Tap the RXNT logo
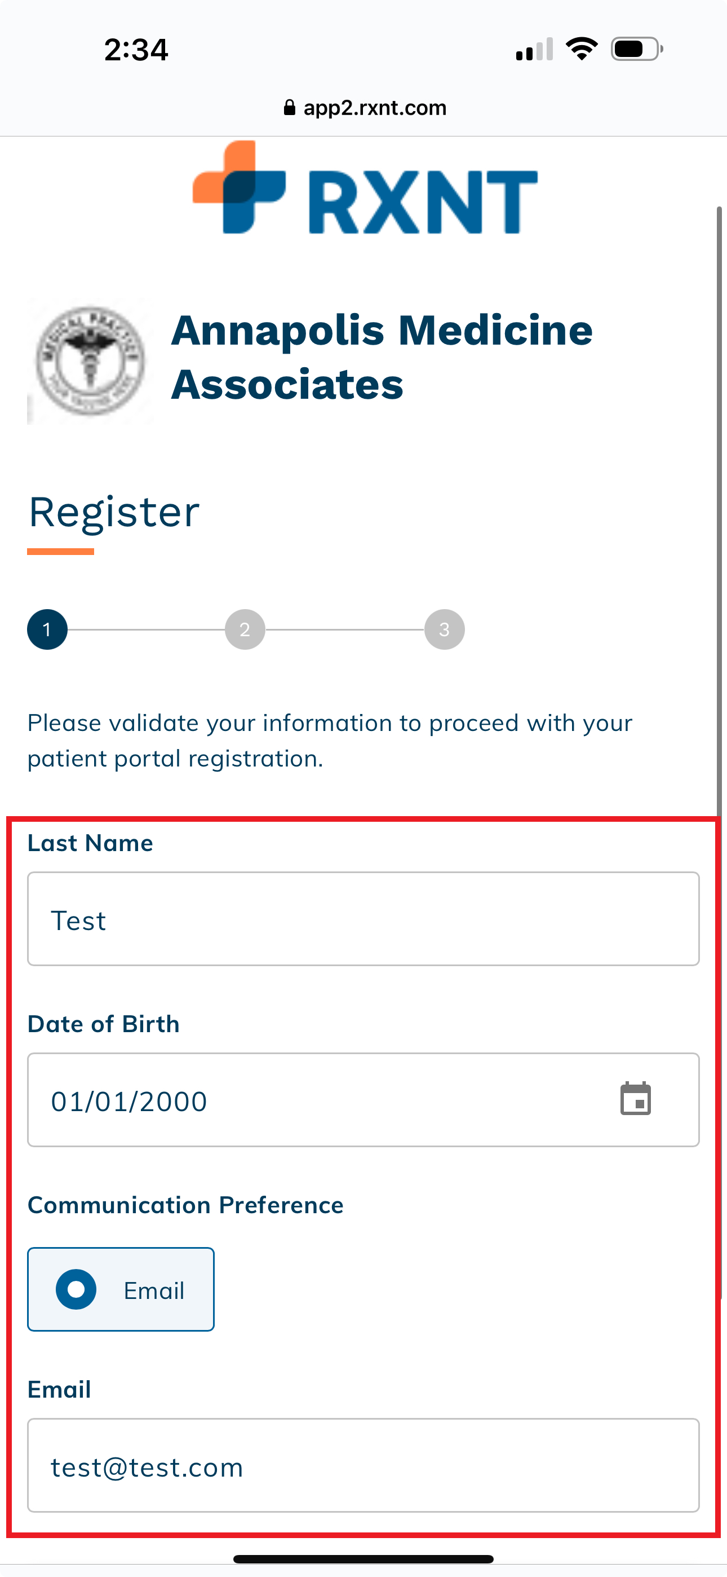The image size is (727, 1577). (365, 188)
